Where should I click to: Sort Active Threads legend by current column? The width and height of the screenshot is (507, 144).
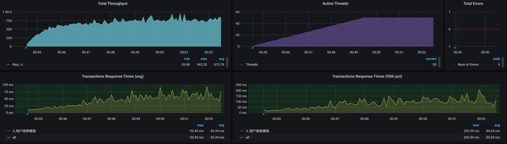pos(431,59)
